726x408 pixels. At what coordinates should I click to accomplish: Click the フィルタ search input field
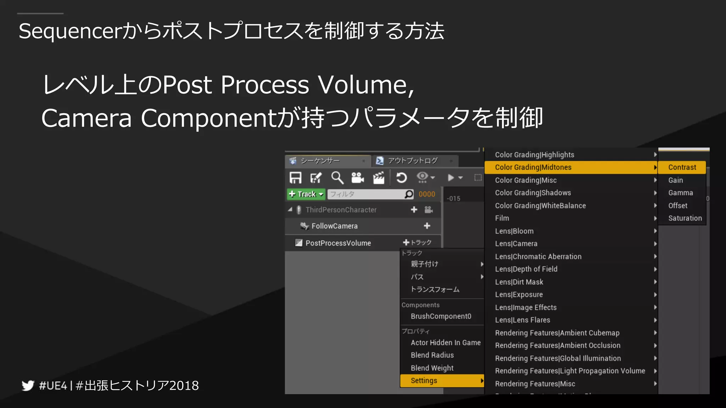click(365, 194)
